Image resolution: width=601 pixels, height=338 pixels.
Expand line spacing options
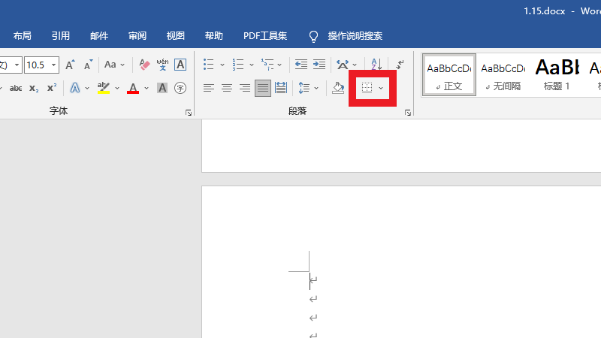pos(316,88)
